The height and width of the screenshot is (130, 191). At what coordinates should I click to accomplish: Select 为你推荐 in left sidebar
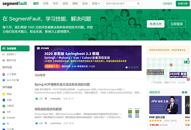[15, 48]
